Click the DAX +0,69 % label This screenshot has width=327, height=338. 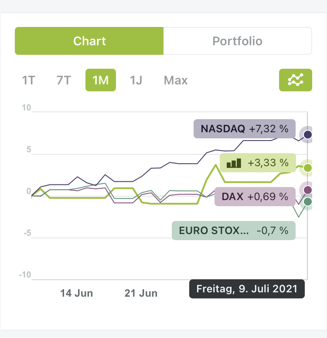[255, 196]
